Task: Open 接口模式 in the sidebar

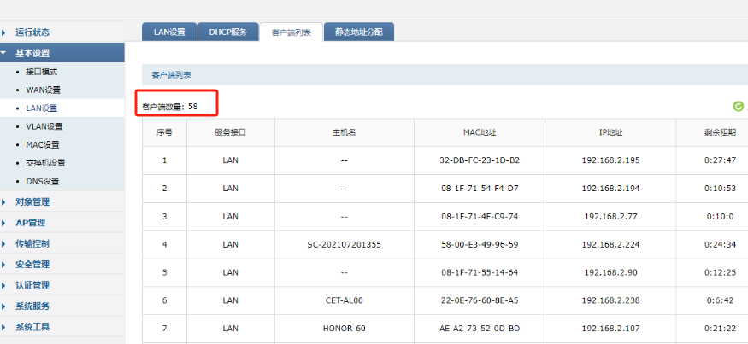Action: 42,72
